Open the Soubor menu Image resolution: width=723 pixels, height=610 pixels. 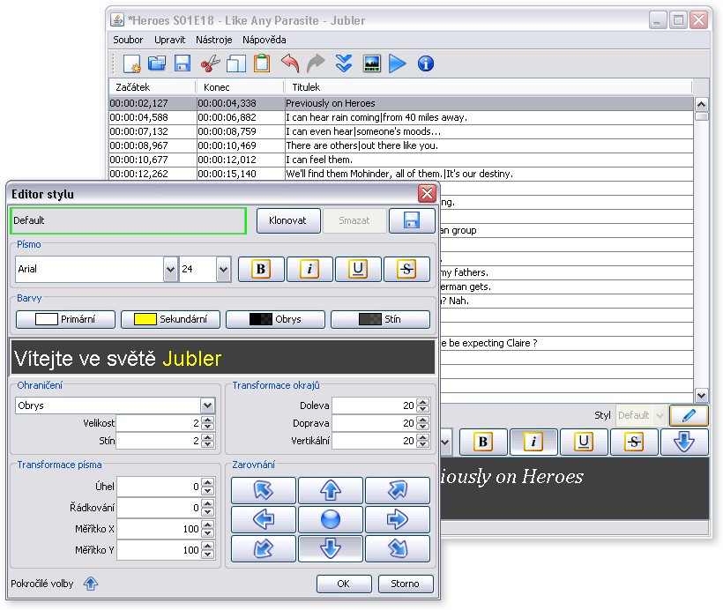(x=128, y=40)
